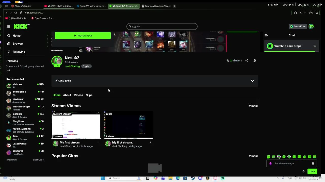The image size is (325, 182).
Task: Collapse the chat panel using arrow icon
Action: pos(266,35)
